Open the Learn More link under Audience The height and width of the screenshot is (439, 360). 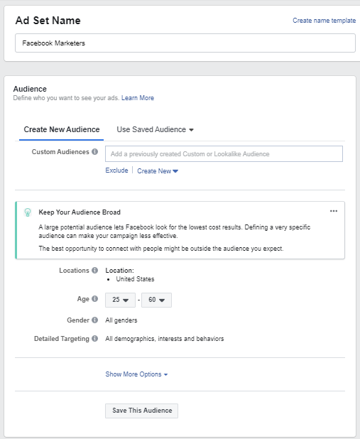(138, 98)
